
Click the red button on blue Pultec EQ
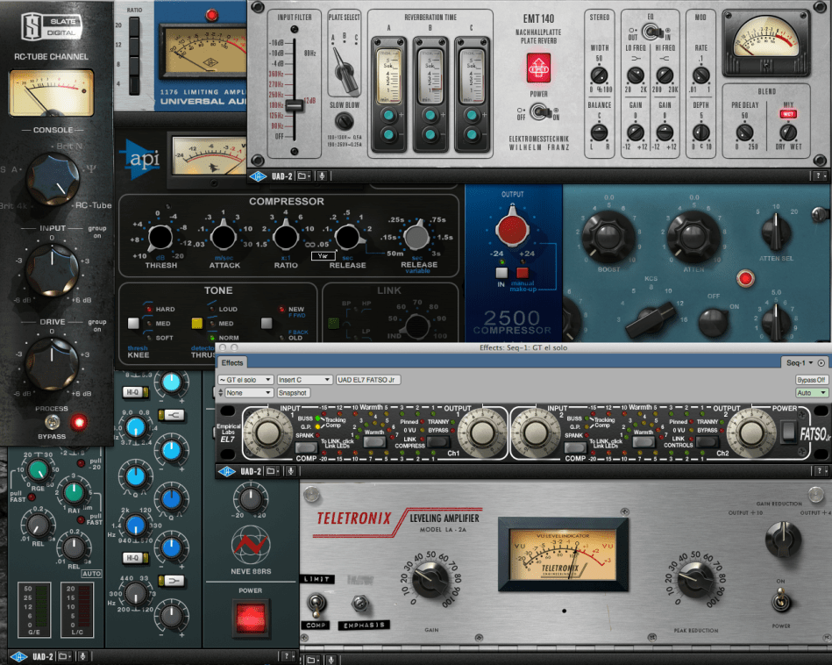pyautogui.click(x=746, y=279)
